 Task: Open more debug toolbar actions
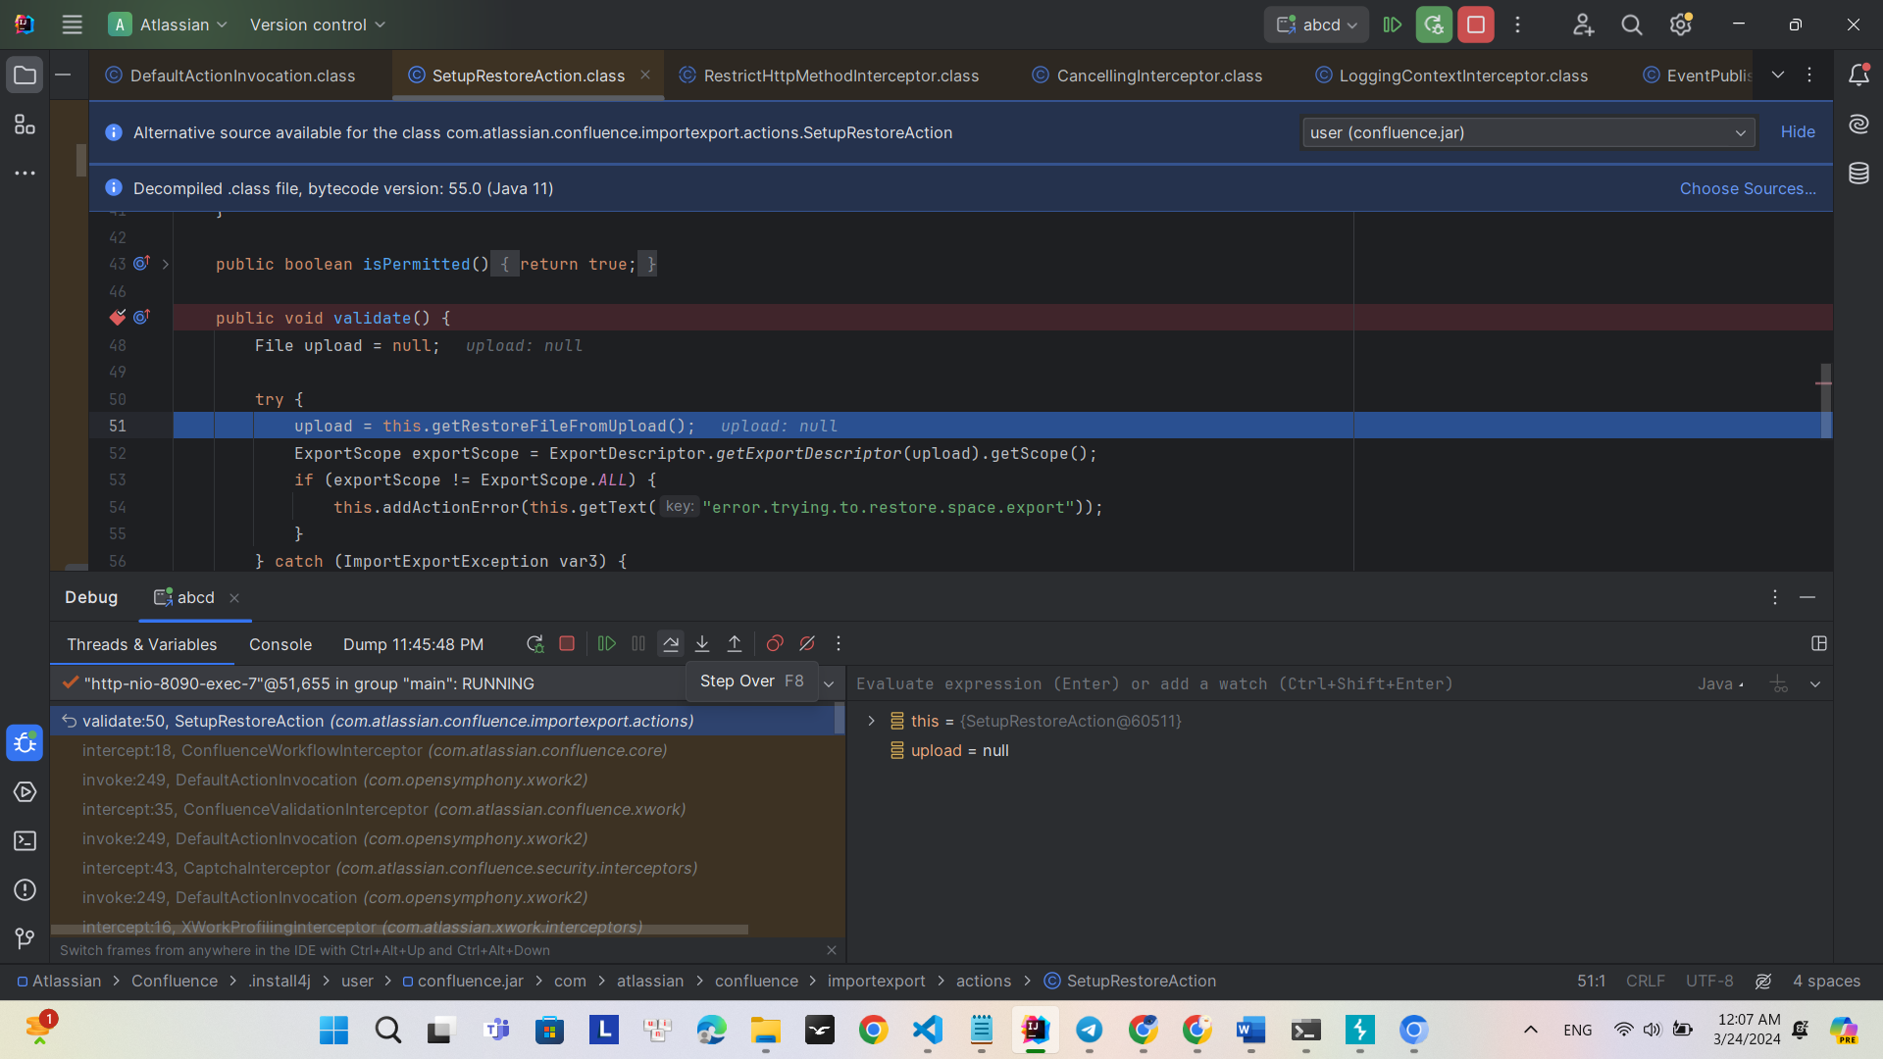point(839,643)
